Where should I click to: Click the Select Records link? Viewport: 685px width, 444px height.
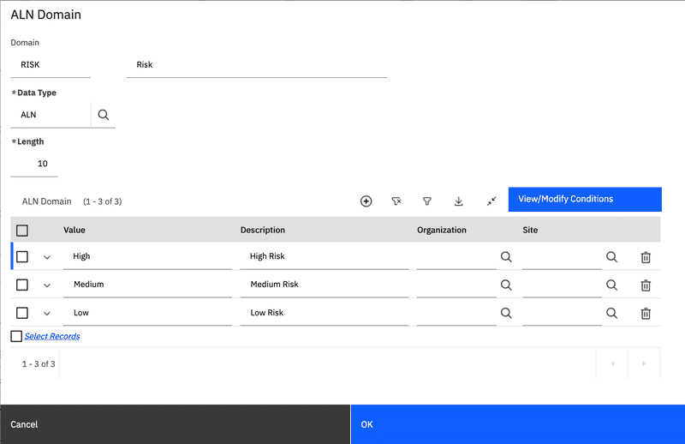pyautogui.click(x=52, y=337)
